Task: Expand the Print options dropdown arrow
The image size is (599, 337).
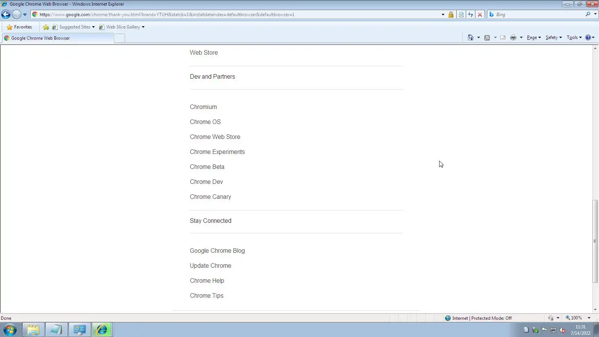Action: click(x=521, y=37)
